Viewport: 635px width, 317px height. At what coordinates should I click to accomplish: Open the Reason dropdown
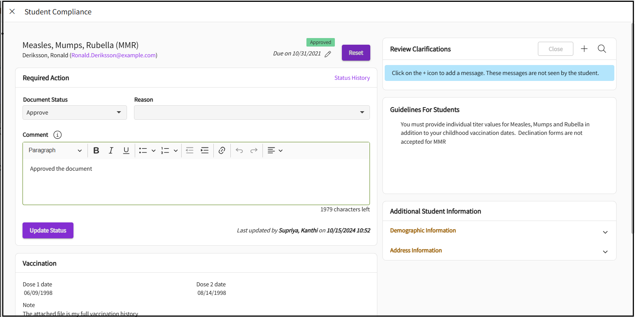251,113
